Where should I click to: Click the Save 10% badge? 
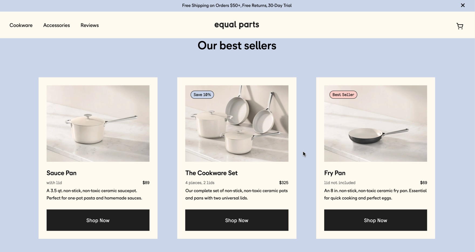202,95
